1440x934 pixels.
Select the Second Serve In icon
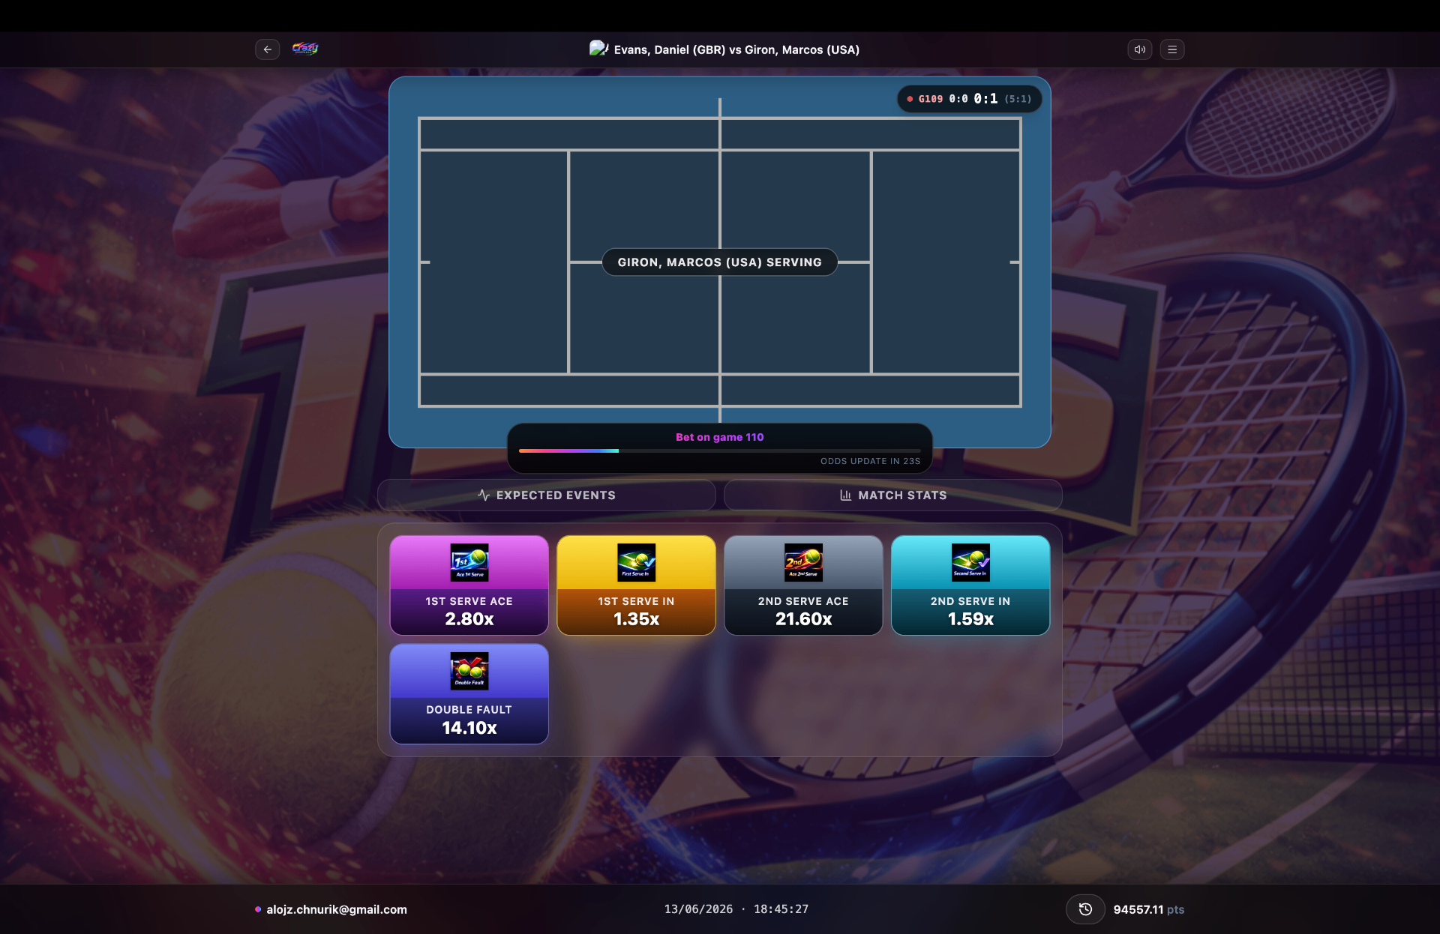pyautogui.click(x=970, y=562)
